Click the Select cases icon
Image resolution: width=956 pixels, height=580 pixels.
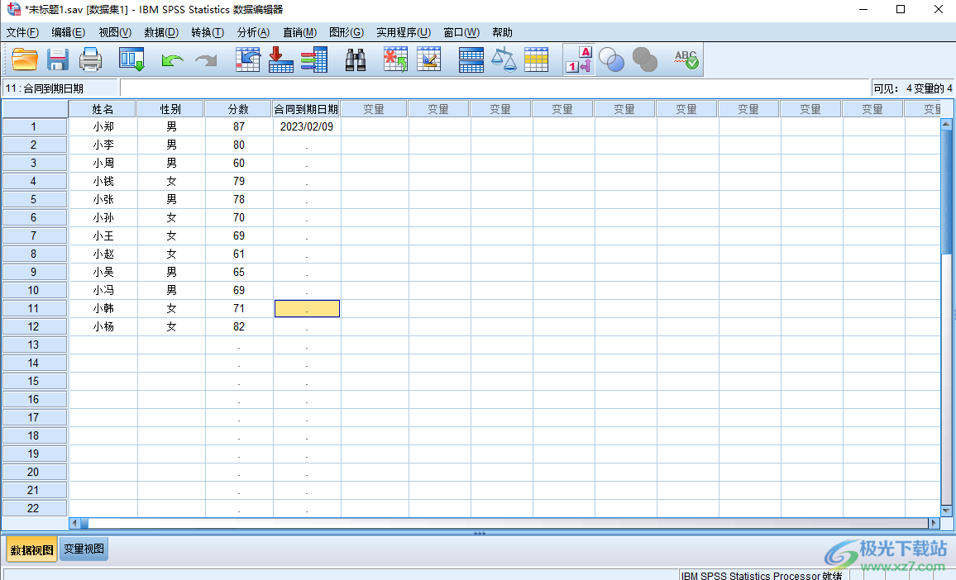[537, 59]
